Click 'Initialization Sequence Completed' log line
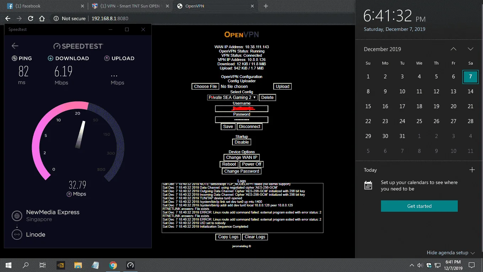 (205, 227)
